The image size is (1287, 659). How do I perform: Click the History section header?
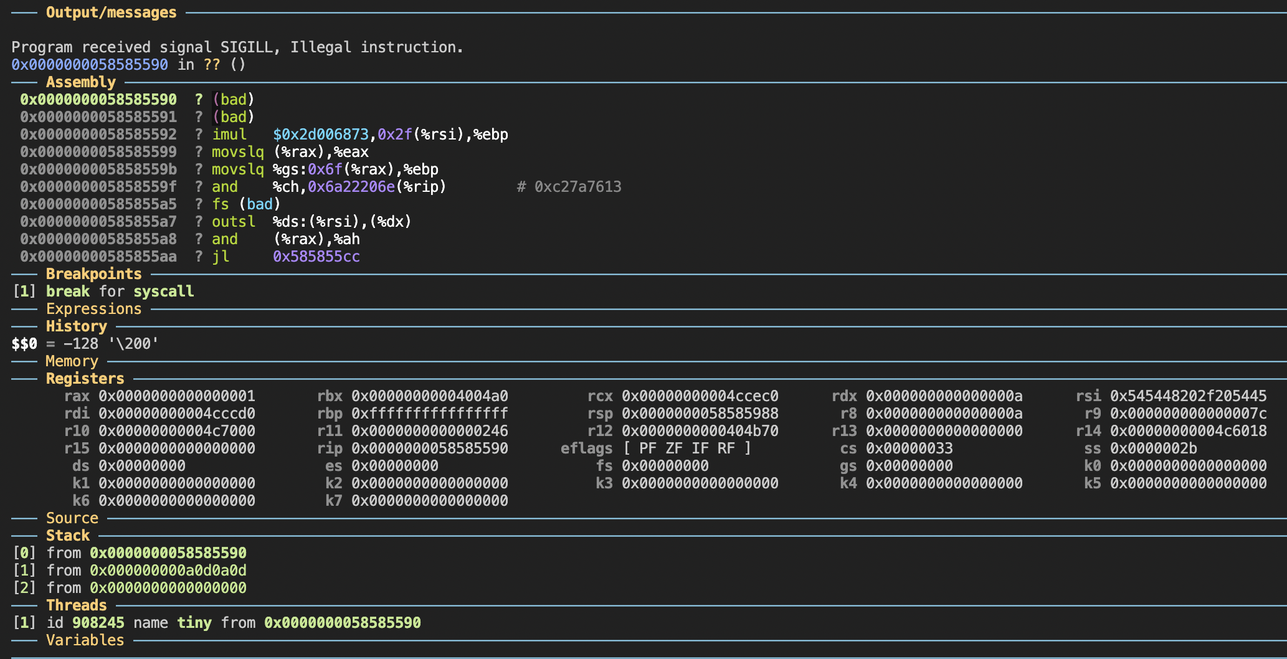pyautogui.click(x=76, y=326)
